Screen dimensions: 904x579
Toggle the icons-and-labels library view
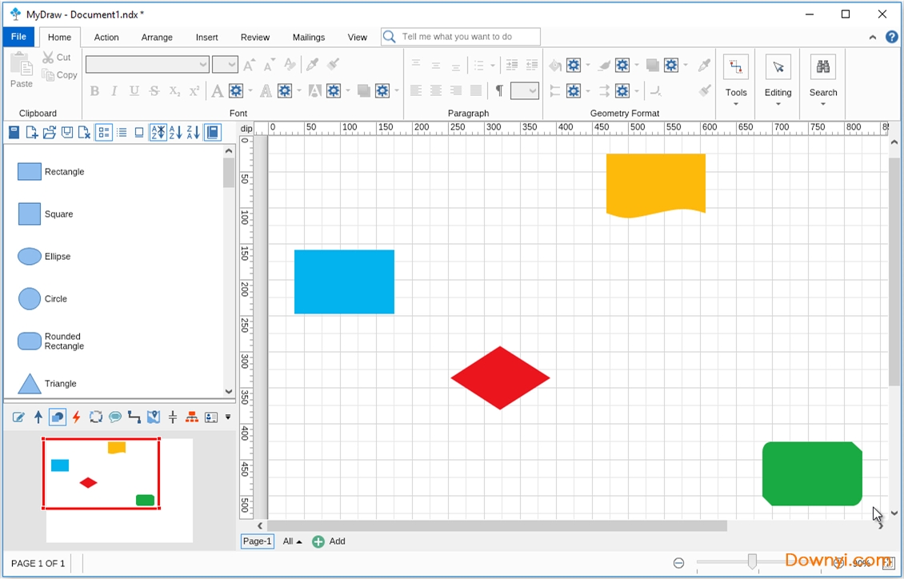tap(104, 133)
